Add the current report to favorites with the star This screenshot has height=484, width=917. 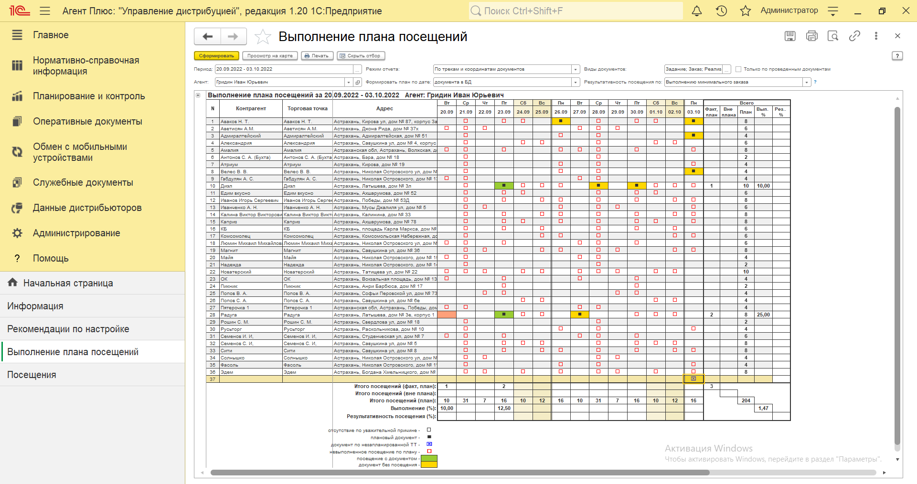263,36
